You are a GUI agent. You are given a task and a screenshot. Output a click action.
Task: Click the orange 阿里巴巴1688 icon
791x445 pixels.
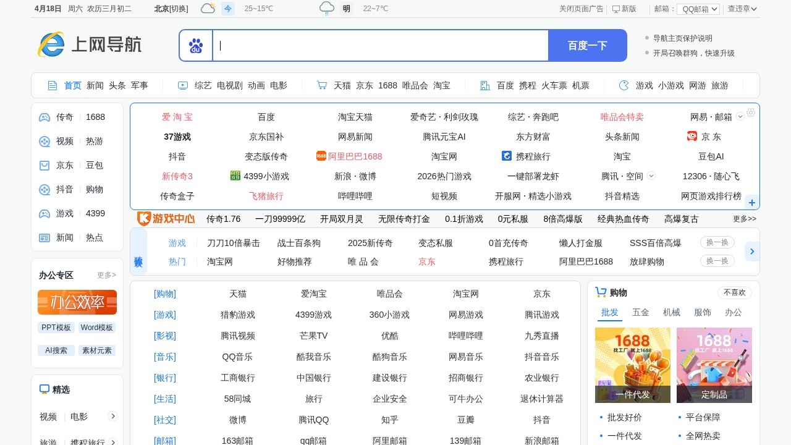321,156
